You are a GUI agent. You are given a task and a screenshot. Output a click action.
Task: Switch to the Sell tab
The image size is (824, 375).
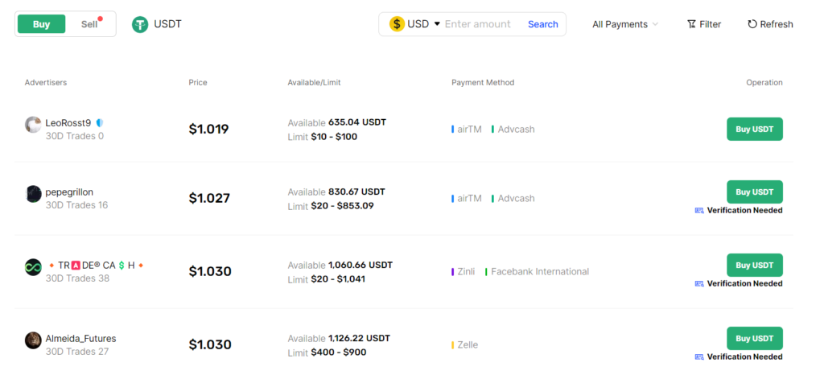[x=89, y=24]
